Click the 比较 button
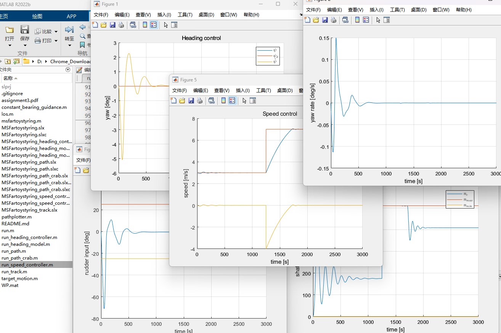Screen dimensions: 501x333 [43, 32]
